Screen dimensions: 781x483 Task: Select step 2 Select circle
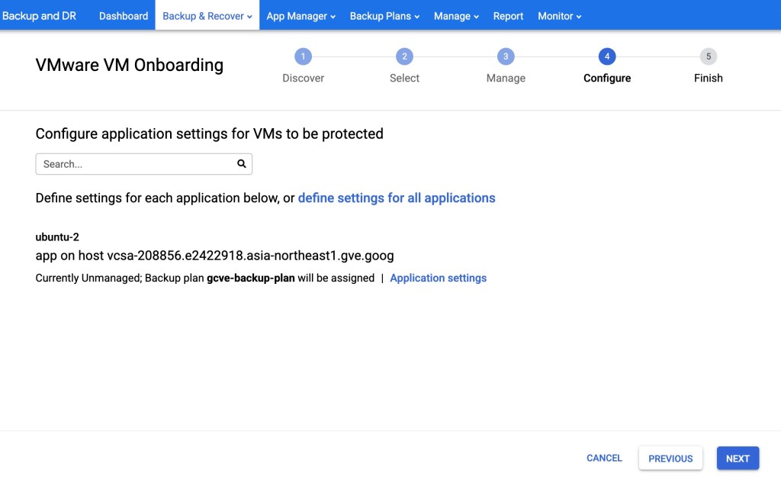pos(404,56)
